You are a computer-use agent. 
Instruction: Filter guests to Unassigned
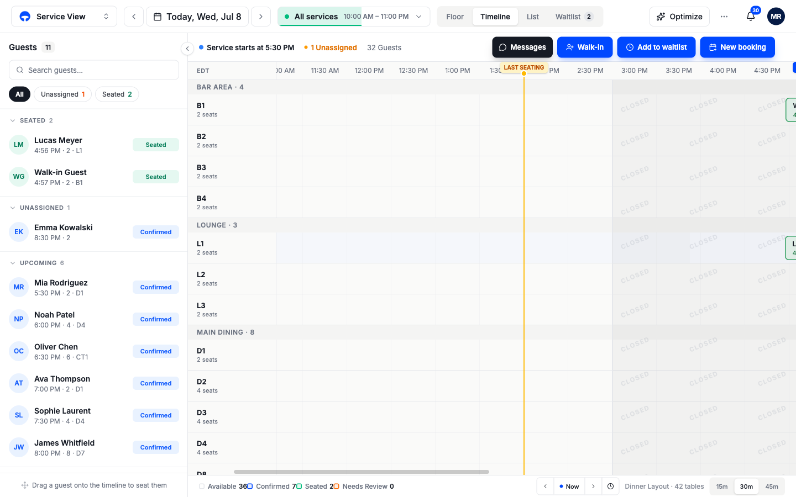(x=62, y=94)
